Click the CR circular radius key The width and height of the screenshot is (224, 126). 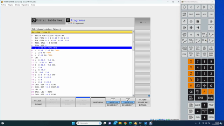(184, 41)
